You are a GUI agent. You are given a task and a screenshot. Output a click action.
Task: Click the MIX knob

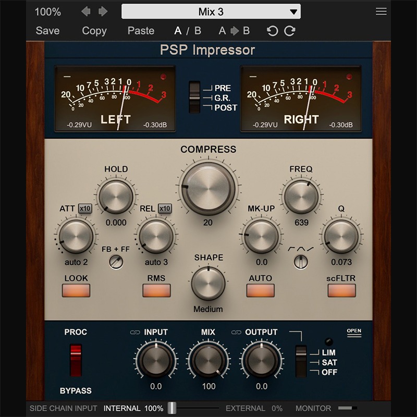pyautogui.click(x=208, y=361)
